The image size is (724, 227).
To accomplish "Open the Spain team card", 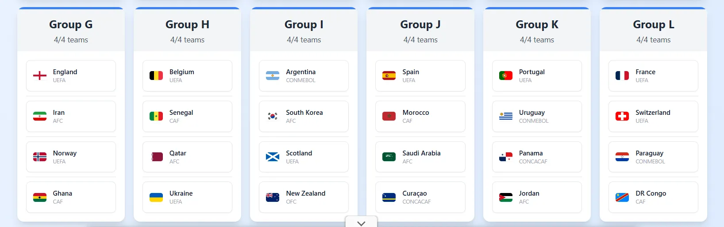I will pos(420,76).
